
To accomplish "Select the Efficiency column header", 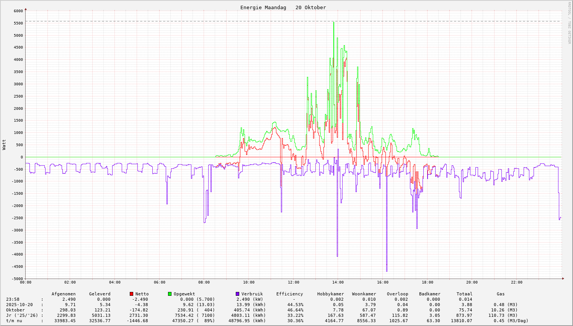I will 289,294.
